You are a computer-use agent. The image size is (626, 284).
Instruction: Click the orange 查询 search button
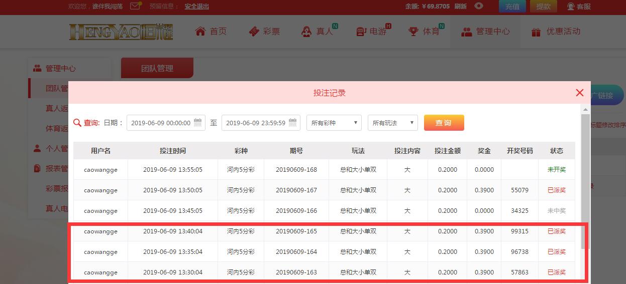pyautogui.click(x=444, y=123)
